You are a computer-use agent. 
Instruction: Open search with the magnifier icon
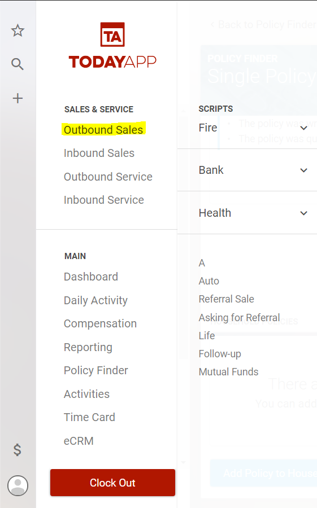(18, 64)
